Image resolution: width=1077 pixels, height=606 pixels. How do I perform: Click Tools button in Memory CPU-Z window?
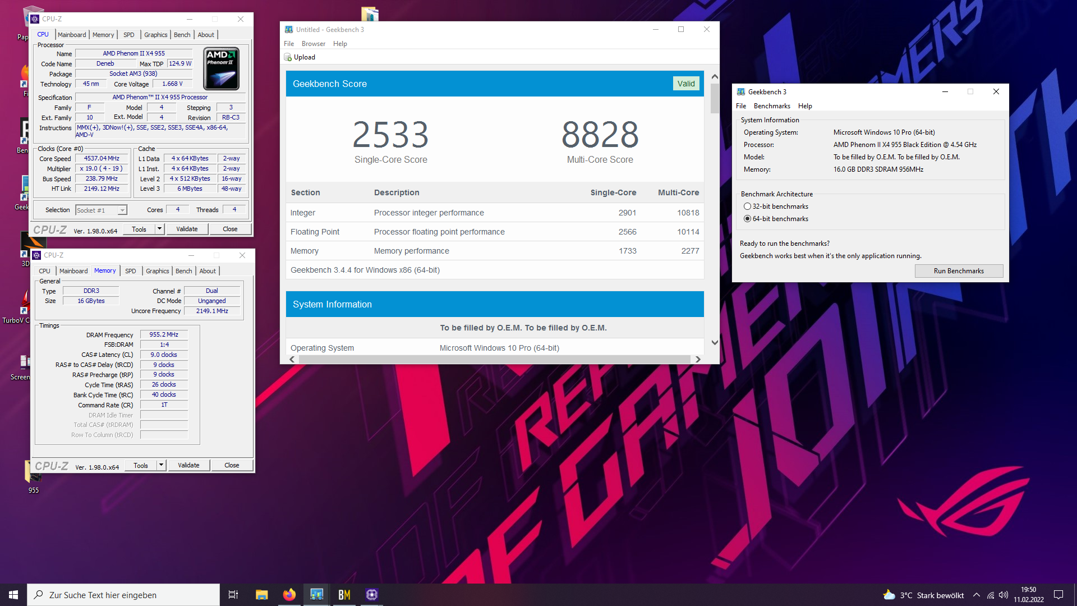point(141,465)
